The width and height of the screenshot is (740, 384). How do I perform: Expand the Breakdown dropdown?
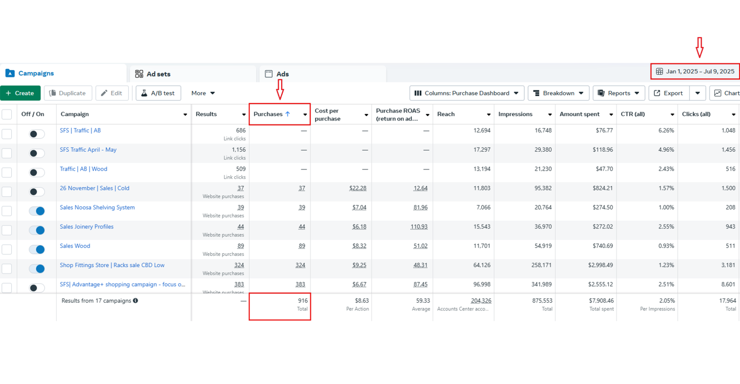coord(558,93)
